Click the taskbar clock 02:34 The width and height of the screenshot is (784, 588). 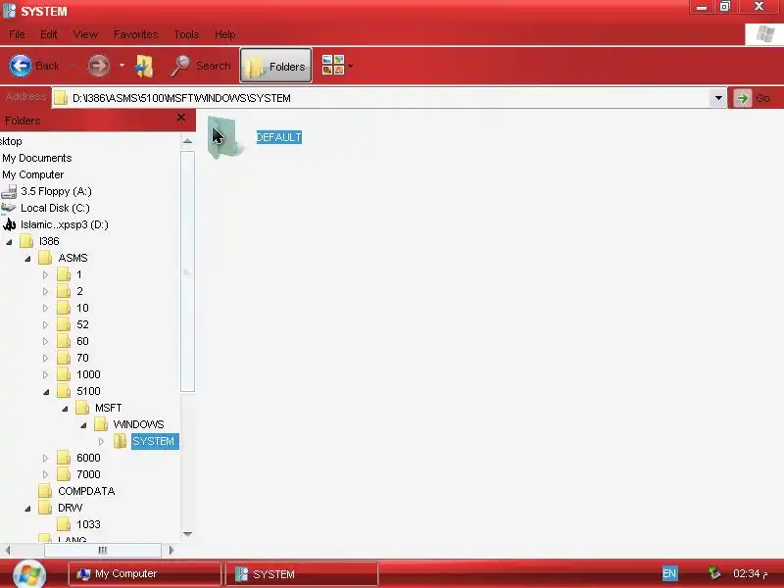click(750, 573)
